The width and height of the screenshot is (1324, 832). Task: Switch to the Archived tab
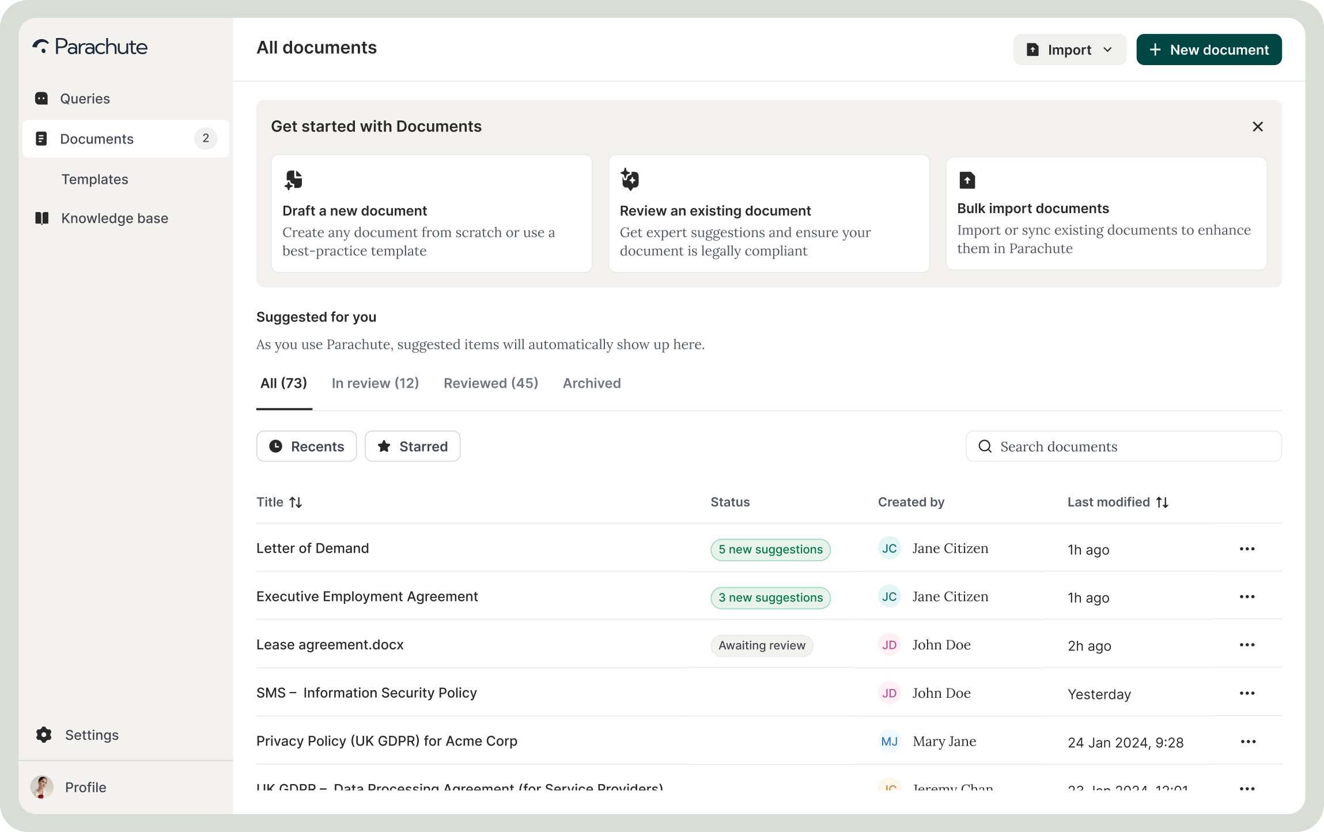[x=591, y=384]
